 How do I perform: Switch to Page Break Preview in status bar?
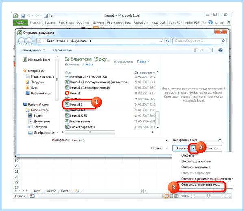[176, 196]
